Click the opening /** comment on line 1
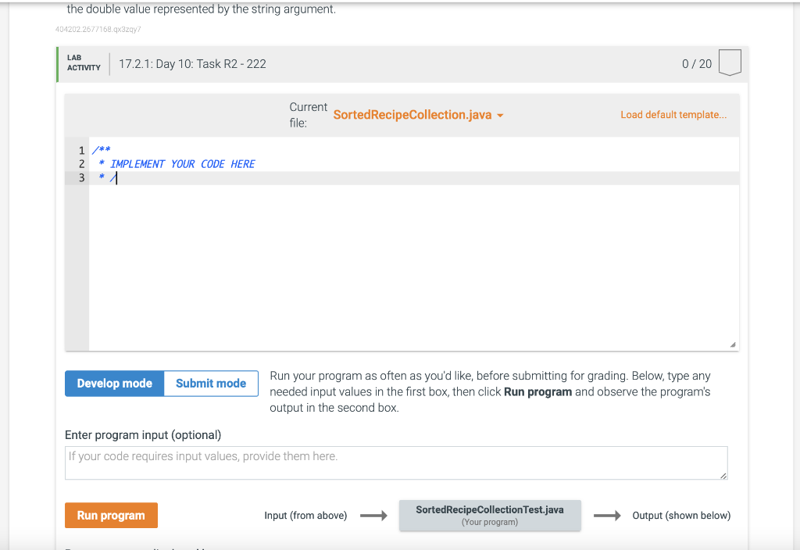Viewport: 800px width, 550px height. (101, 149)
